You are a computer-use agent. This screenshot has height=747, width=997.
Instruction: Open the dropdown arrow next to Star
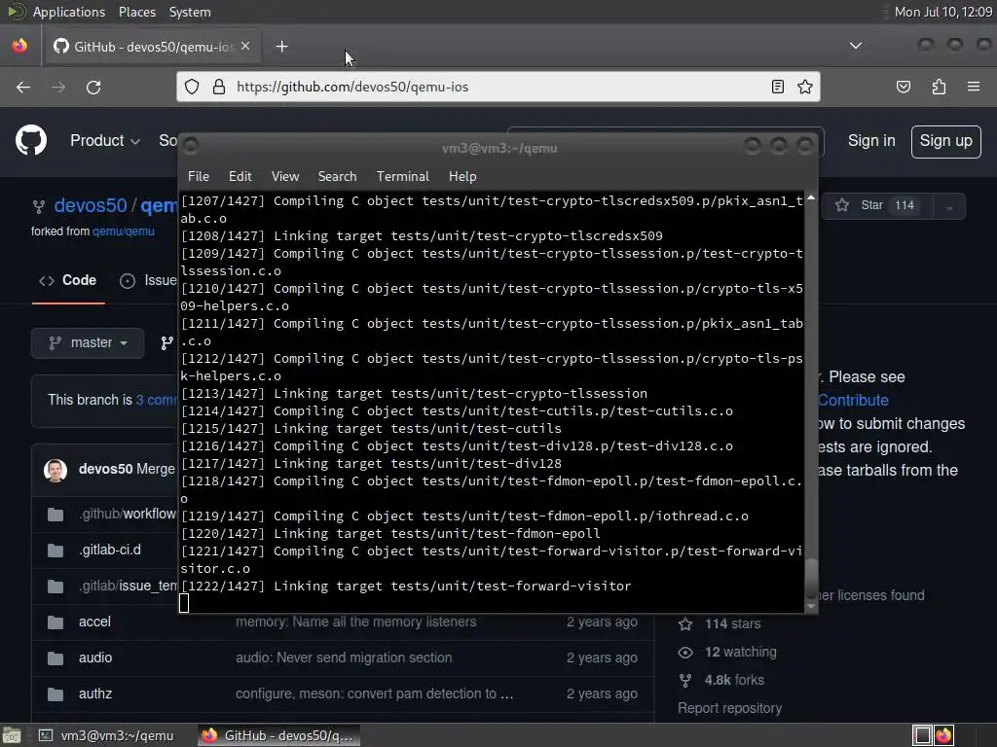click(x=948, y=206)
